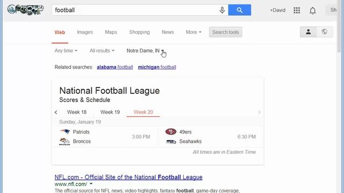Click the Patriots team logo
The image size is (344, 193).
click(x=64, y=132)
